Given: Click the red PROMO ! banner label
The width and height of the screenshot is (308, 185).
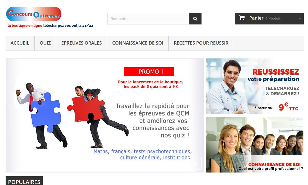Looking at the screenshot, I should coord(149,72).
